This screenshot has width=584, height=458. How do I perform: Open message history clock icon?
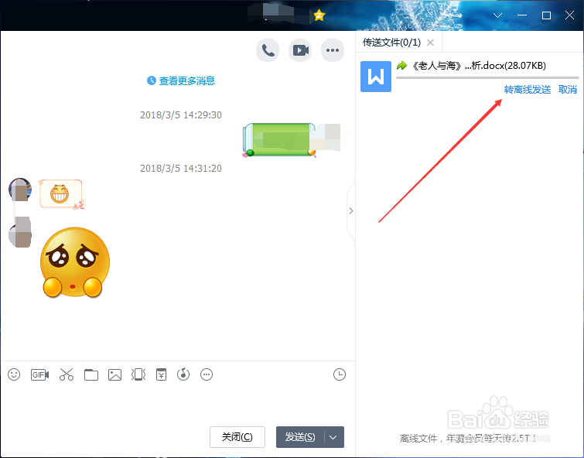(x=340, y=374)
